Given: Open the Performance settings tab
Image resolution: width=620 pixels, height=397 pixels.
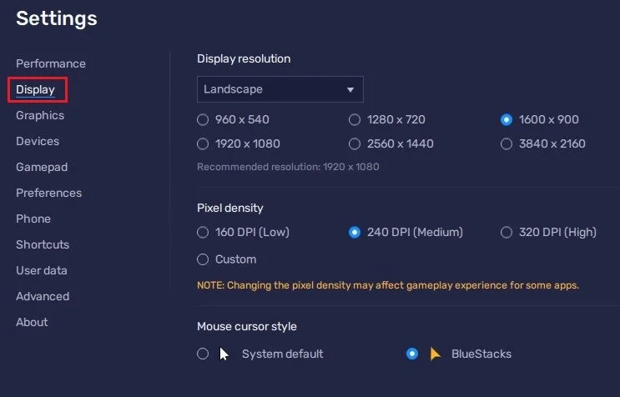Looking at the screenshot, I should pyautogui.click(x=51, y=63).
